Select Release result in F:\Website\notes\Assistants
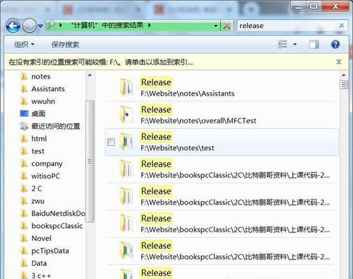This screenshot has width=353, height=279. click(x=222, y=88)
